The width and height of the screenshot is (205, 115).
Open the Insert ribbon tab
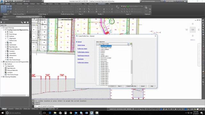(13, 4)
